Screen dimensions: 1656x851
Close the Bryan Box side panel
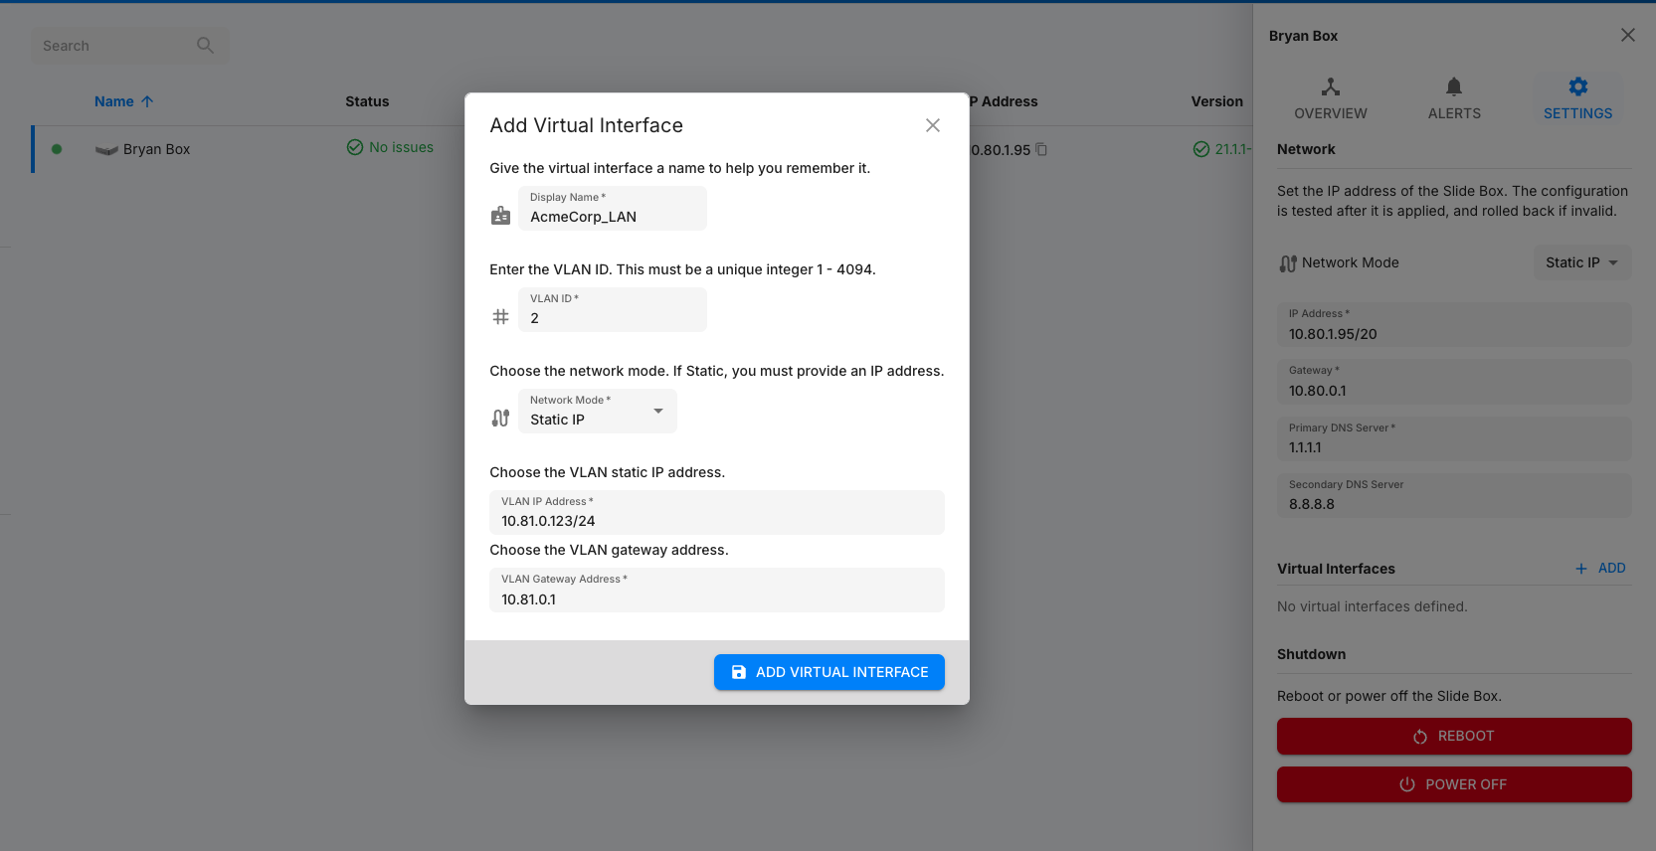[x=1627, y=36]
